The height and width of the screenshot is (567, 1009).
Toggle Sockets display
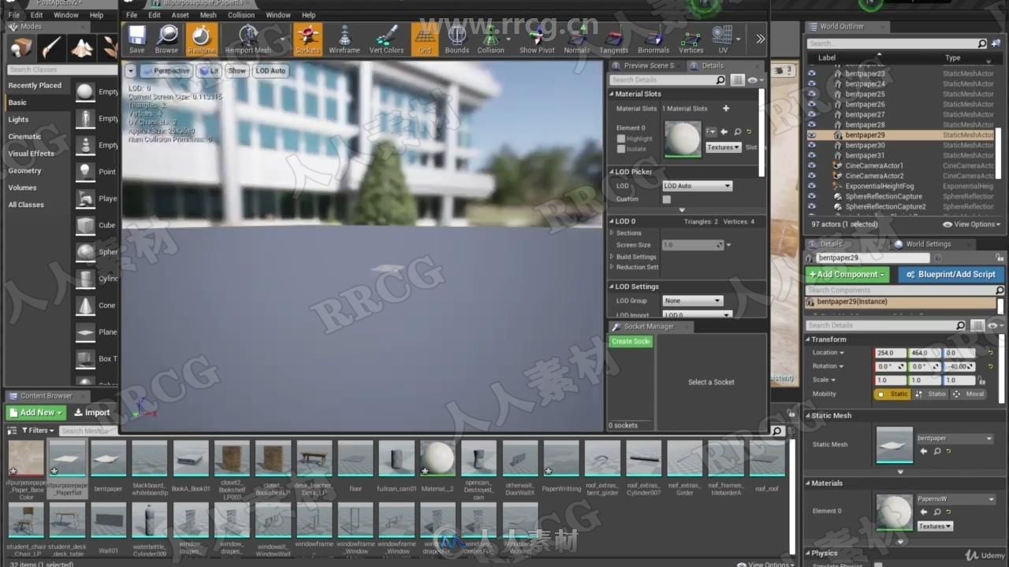click(x=307, y=39)
